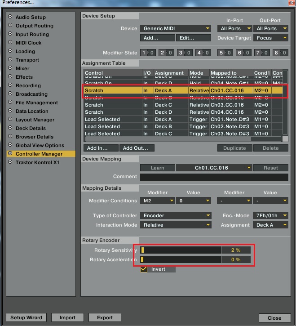The image size is (296, 326).
Task: Select Load Selected Deck A row
Action: click(x=183, y=119)
